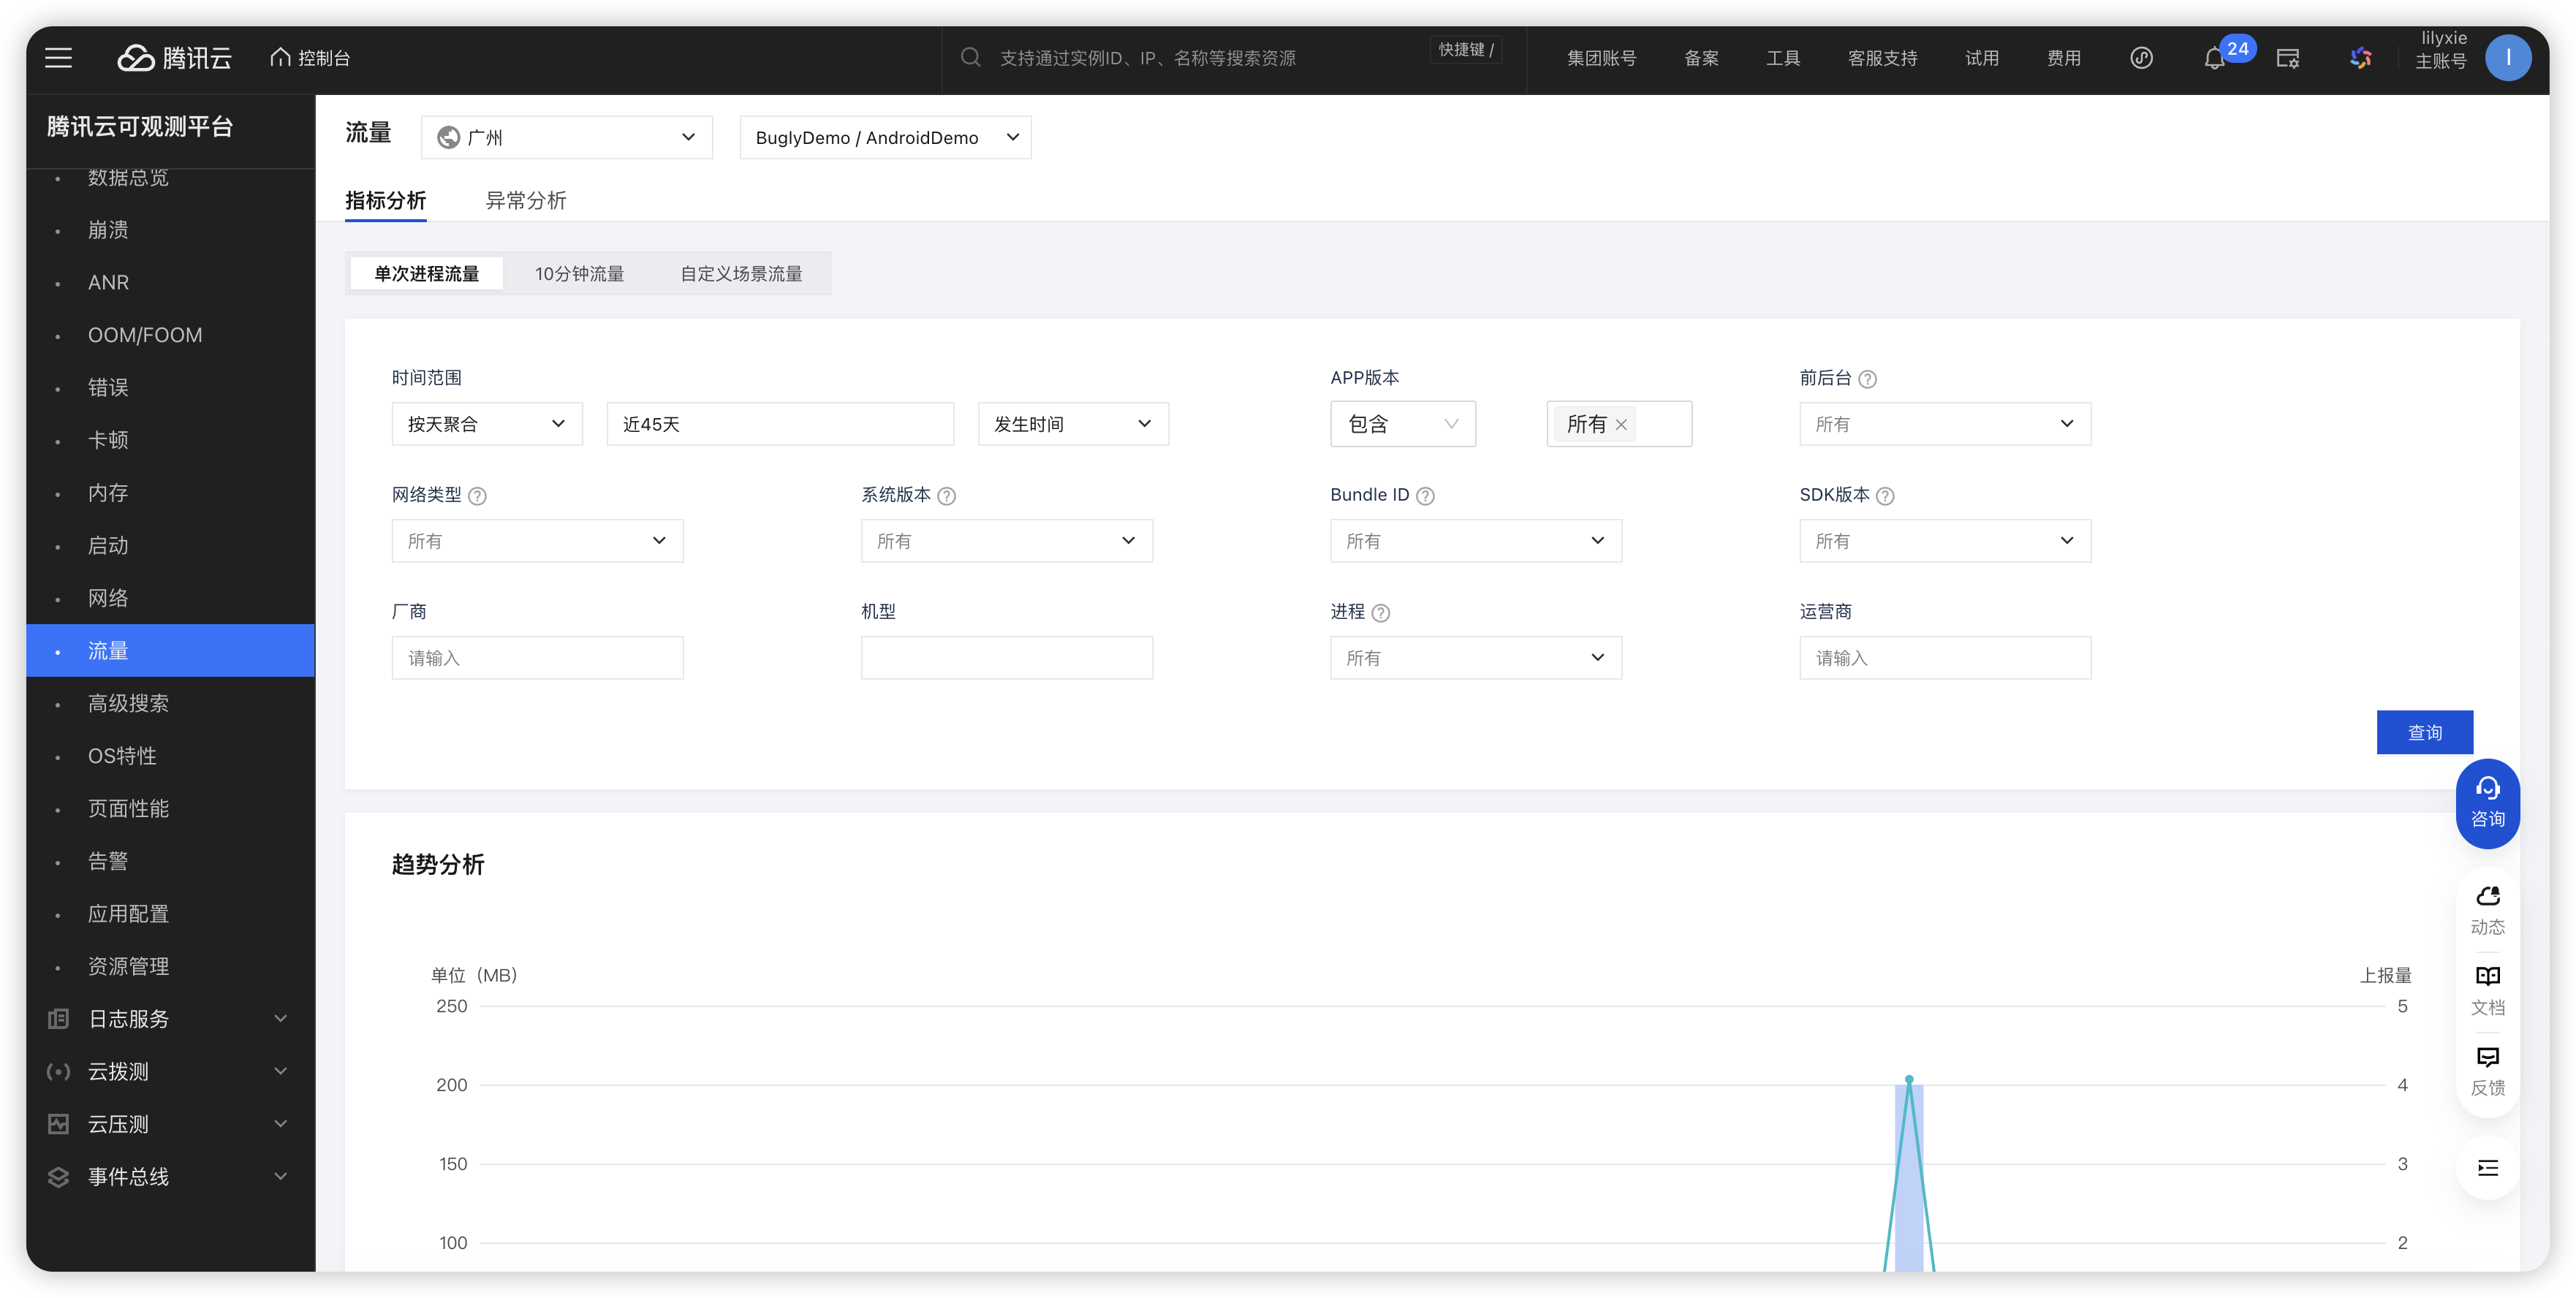The image size is (2576, 1298).
Task: Open the 进程 所有 dropdown
Action: click(x=1476, y=658)
